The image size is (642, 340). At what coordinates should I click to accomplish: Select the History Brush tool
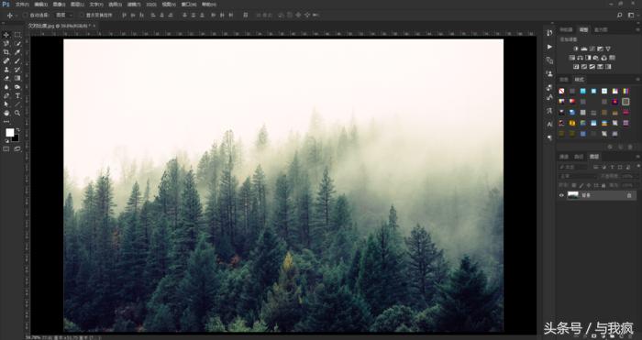click(17, 70)
